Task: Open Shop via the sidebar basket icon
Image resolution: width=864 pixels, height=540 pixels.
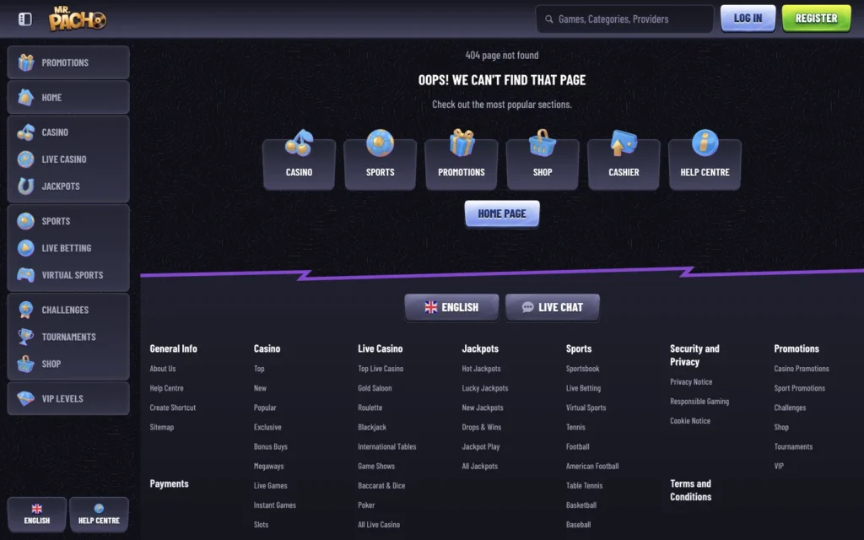Action: pos(26,364)
